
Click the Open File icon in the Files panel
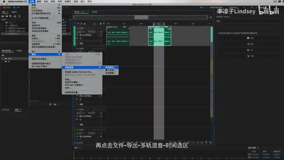coord(3,16)
